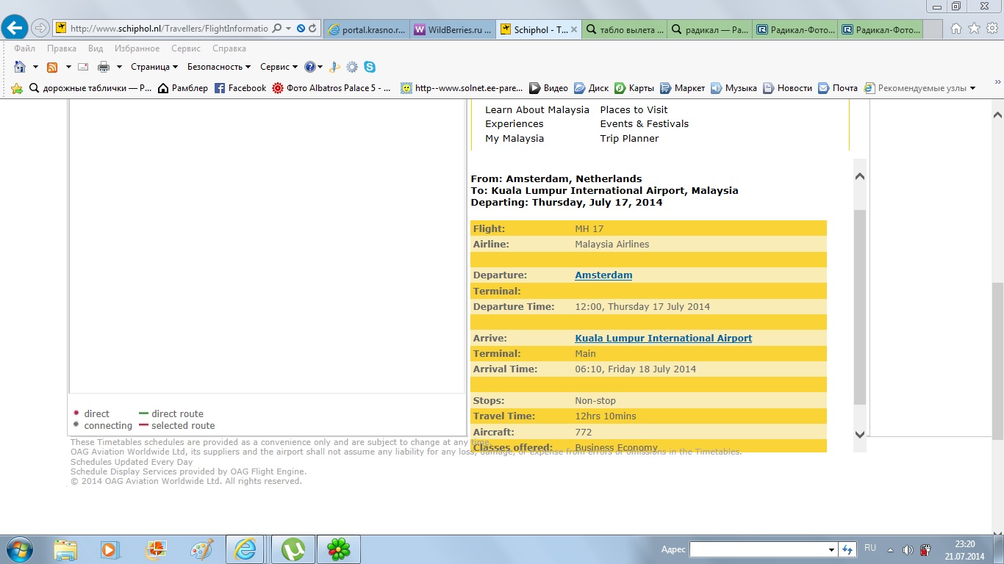Go back with the blue Back arrow
This screenshot has height=564, width=1004.
coord(15,29)
